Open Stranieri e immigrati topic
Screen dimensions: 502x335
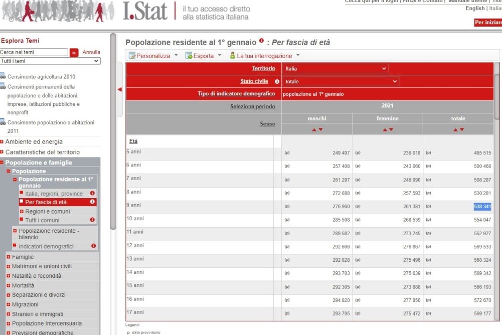click(x=38, y=314)
